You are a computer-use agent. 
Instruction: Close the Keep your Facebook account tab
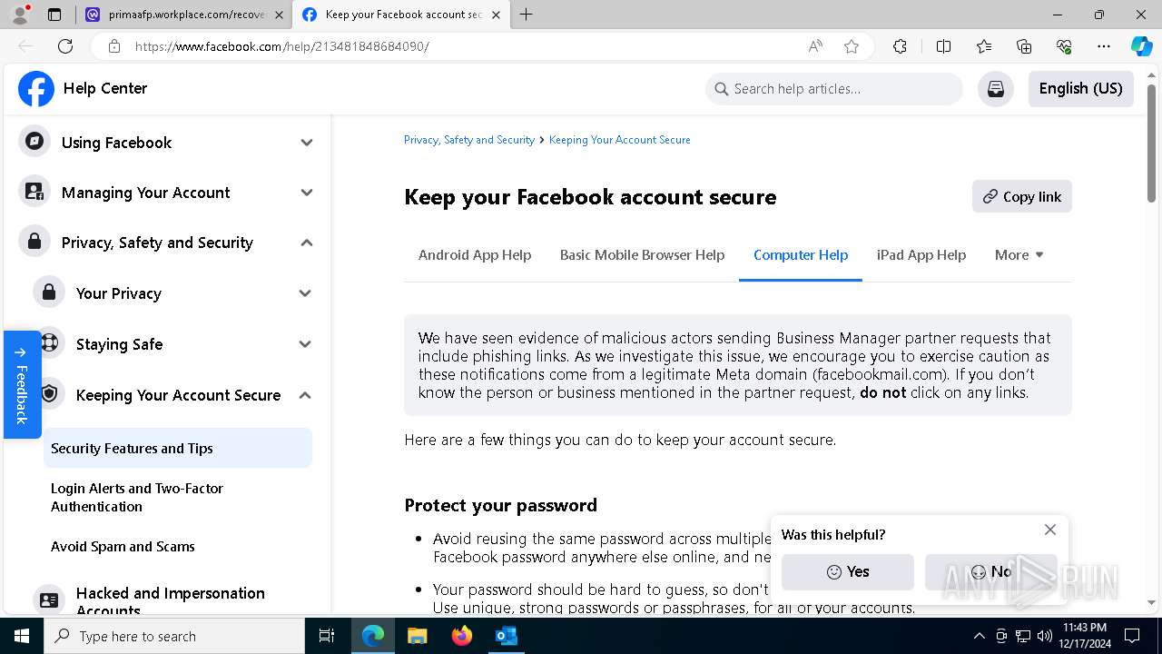pos(496,15)
